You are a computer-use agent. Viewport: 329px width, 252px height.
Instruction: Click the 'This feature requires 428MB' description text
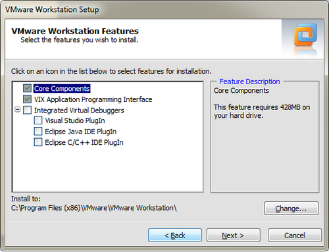[262, 111]
